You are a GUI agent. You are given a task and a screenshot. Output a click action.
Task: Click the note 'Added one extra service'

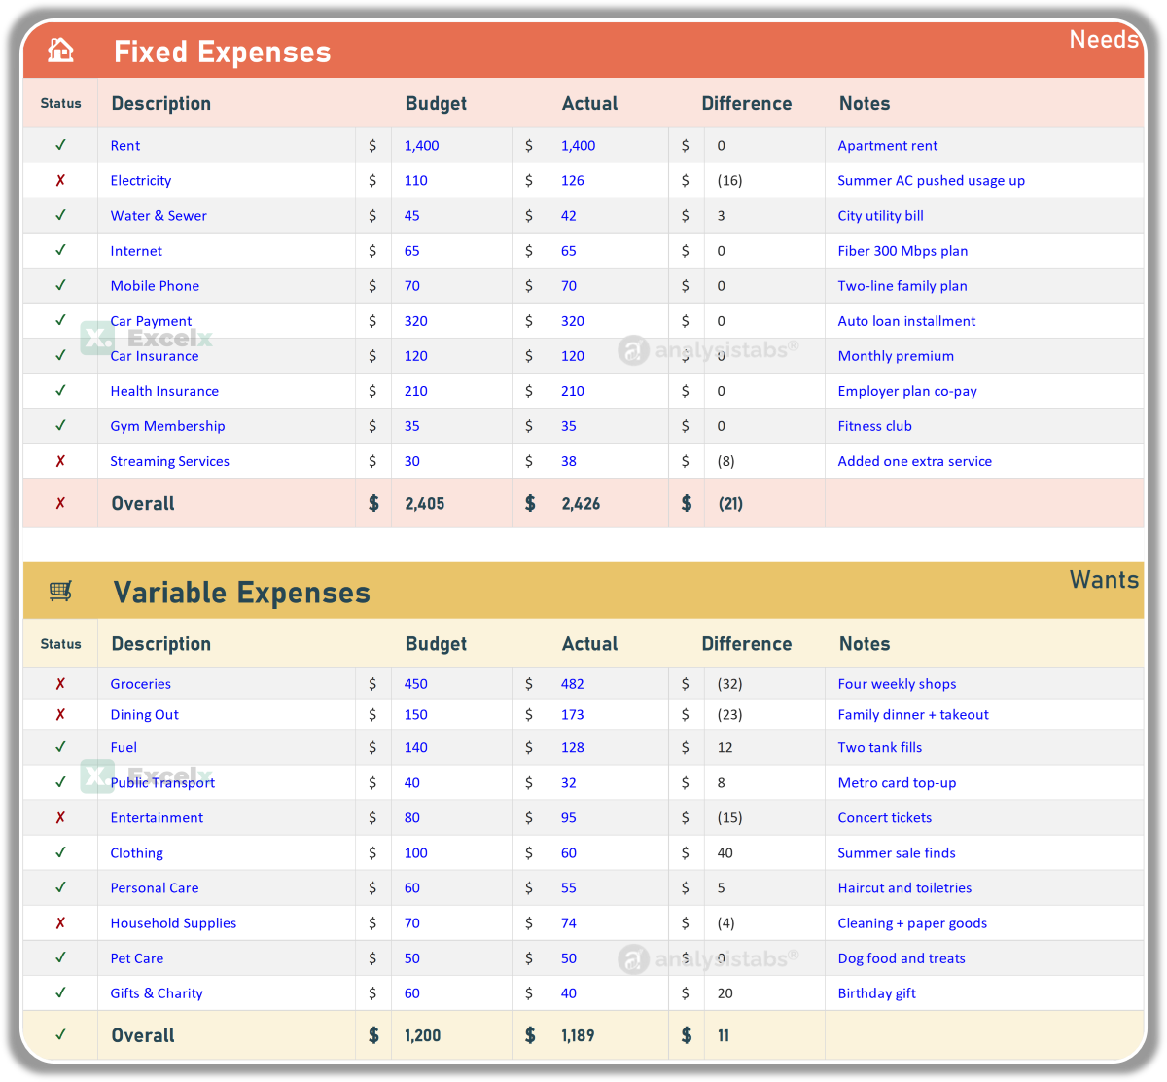pyautogui.click(x=915, y=461)
